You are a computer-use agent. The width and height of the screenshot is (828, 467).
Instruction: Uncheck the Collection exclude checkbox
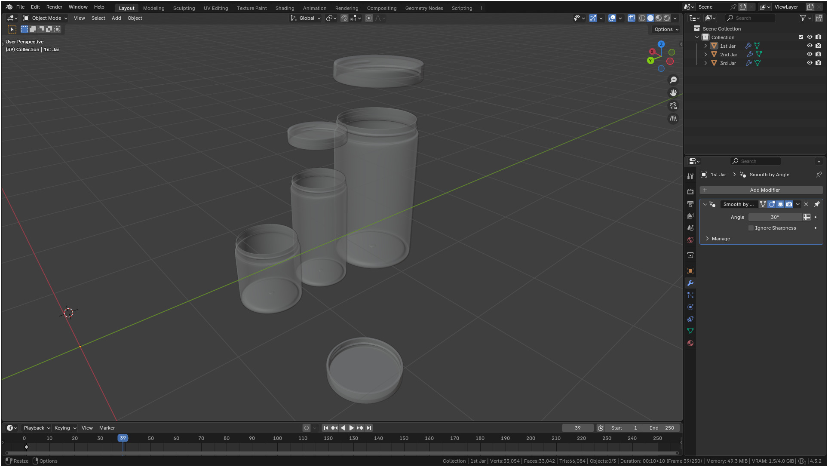(801, 37)
